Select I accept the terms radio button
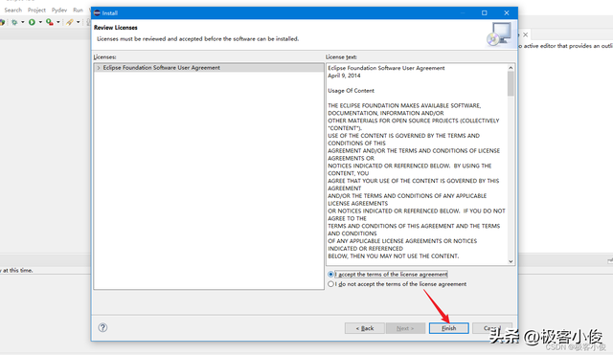This screenshot has width=613, height=355. point(330,275)
